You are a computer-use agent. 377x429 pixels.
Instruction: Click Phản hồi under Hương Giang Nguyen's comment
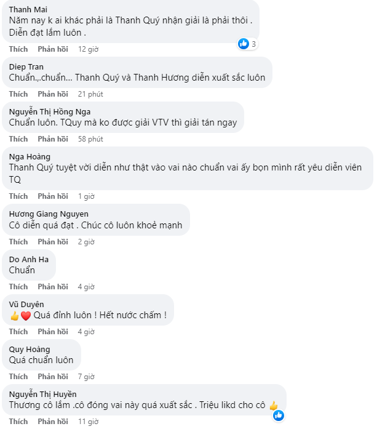click(x=53, y=242)
